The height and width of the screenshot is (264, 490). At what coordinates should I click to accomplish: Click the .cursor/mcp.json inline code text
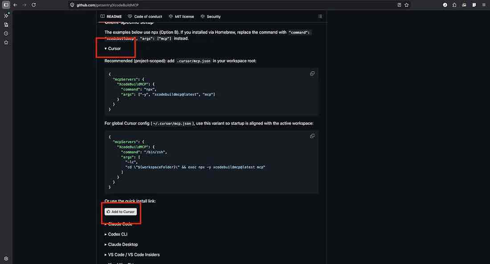pos(193,61)
